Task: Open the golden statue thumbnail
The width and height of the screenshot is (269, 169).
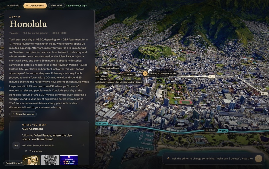Action: tap(31, 160)
